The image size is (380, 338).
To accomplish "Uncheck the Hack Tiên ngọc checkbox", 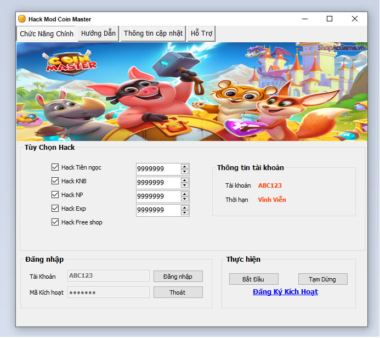I will (x=55, y=167).
